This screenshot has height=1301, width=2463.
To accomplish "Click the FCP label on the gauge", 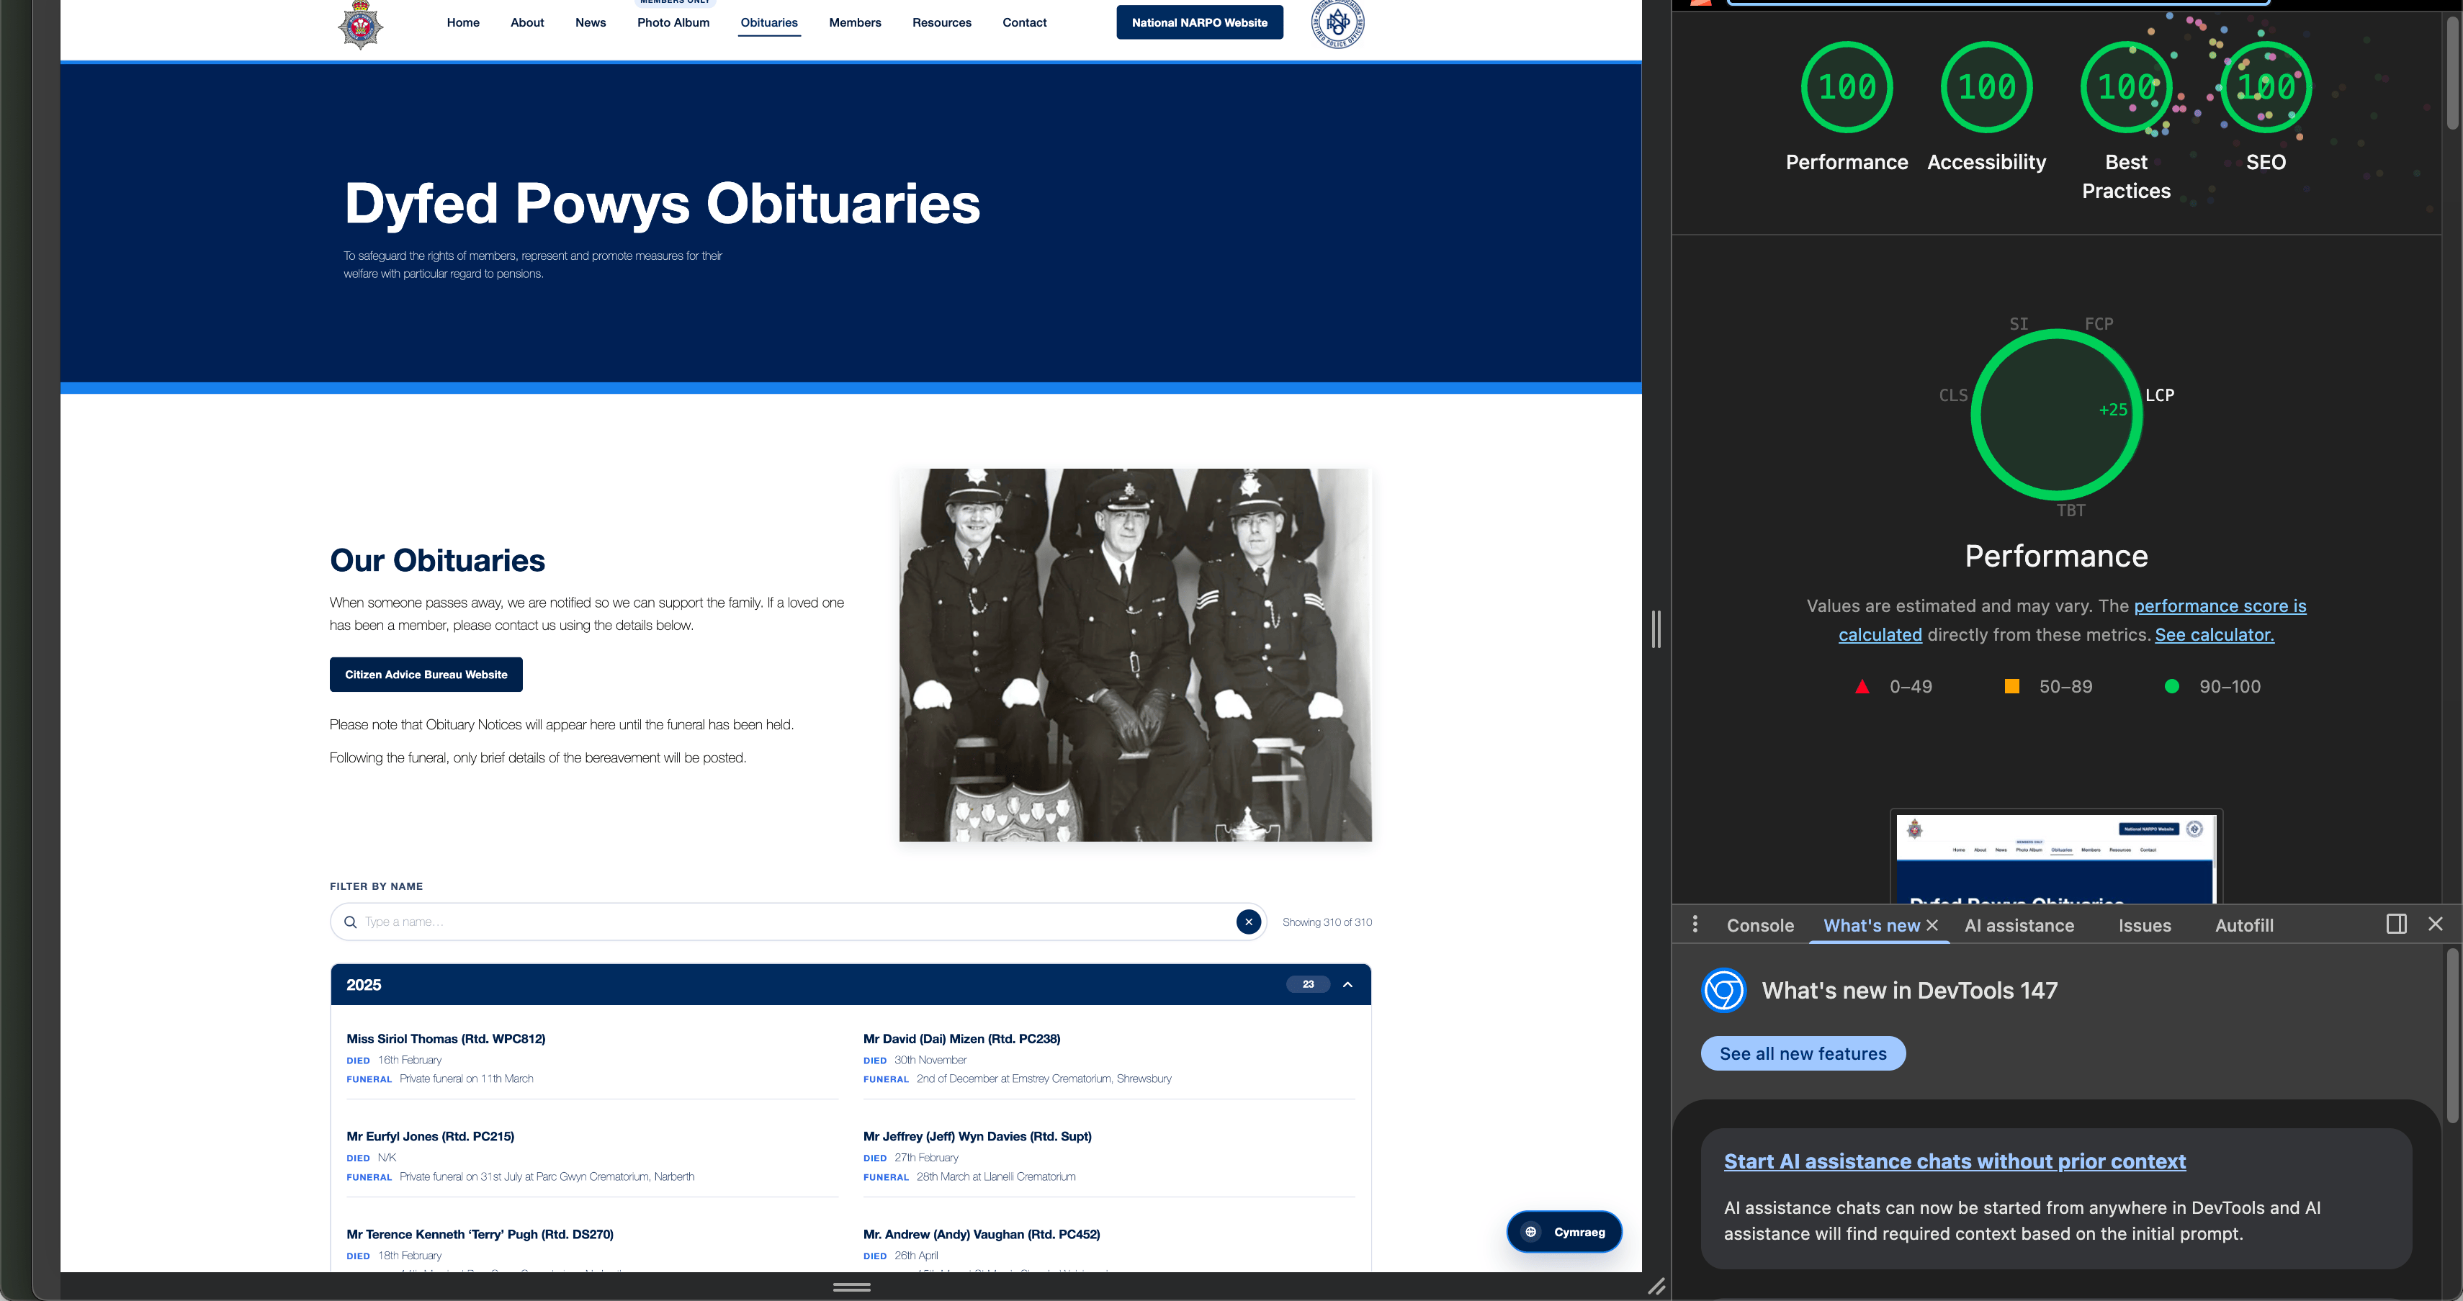I will tap(2098, 324).
